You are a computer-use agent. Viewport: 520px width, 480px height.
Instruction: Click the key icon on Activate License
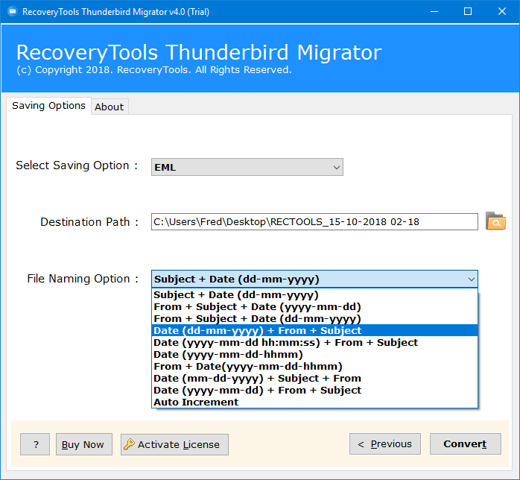pos(129,443)
